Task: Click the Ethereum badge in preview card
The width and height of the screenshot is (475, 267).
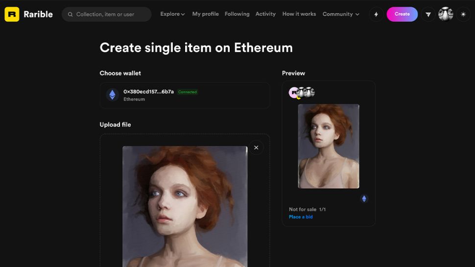Action: [364, 199]
